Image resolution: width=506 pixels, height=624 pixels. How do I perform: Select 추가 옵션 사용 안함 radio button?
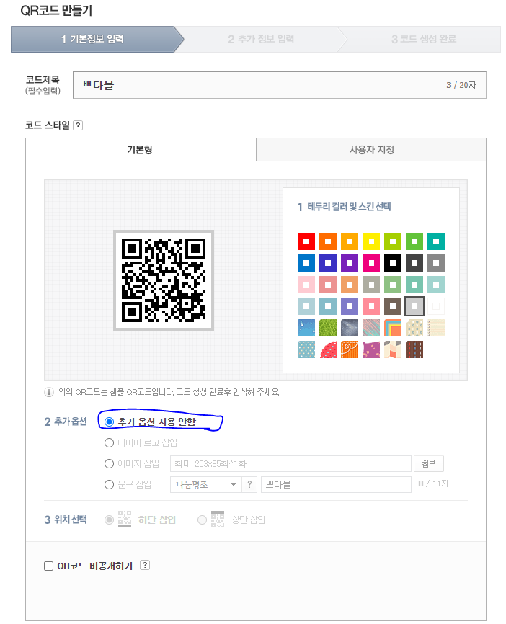(109, 422)
